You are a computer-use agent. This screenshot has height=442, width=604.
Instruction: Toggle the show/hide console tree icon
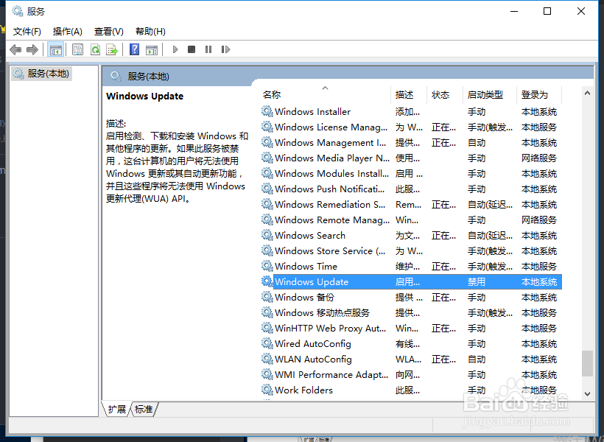56,49
